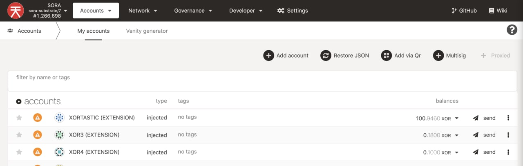Open the more options menu for XORTASTIC

coord(508,118)
